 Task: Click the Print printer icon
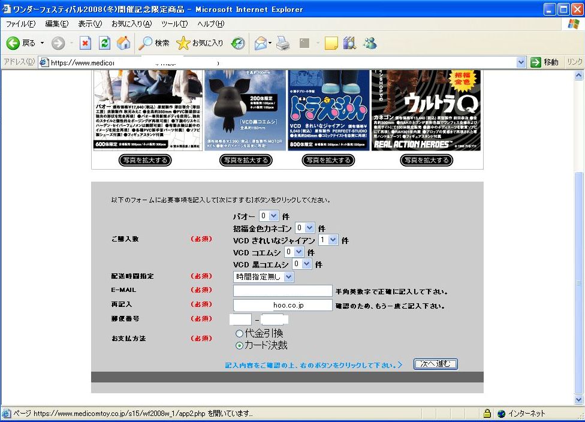[x=283, y=44]
